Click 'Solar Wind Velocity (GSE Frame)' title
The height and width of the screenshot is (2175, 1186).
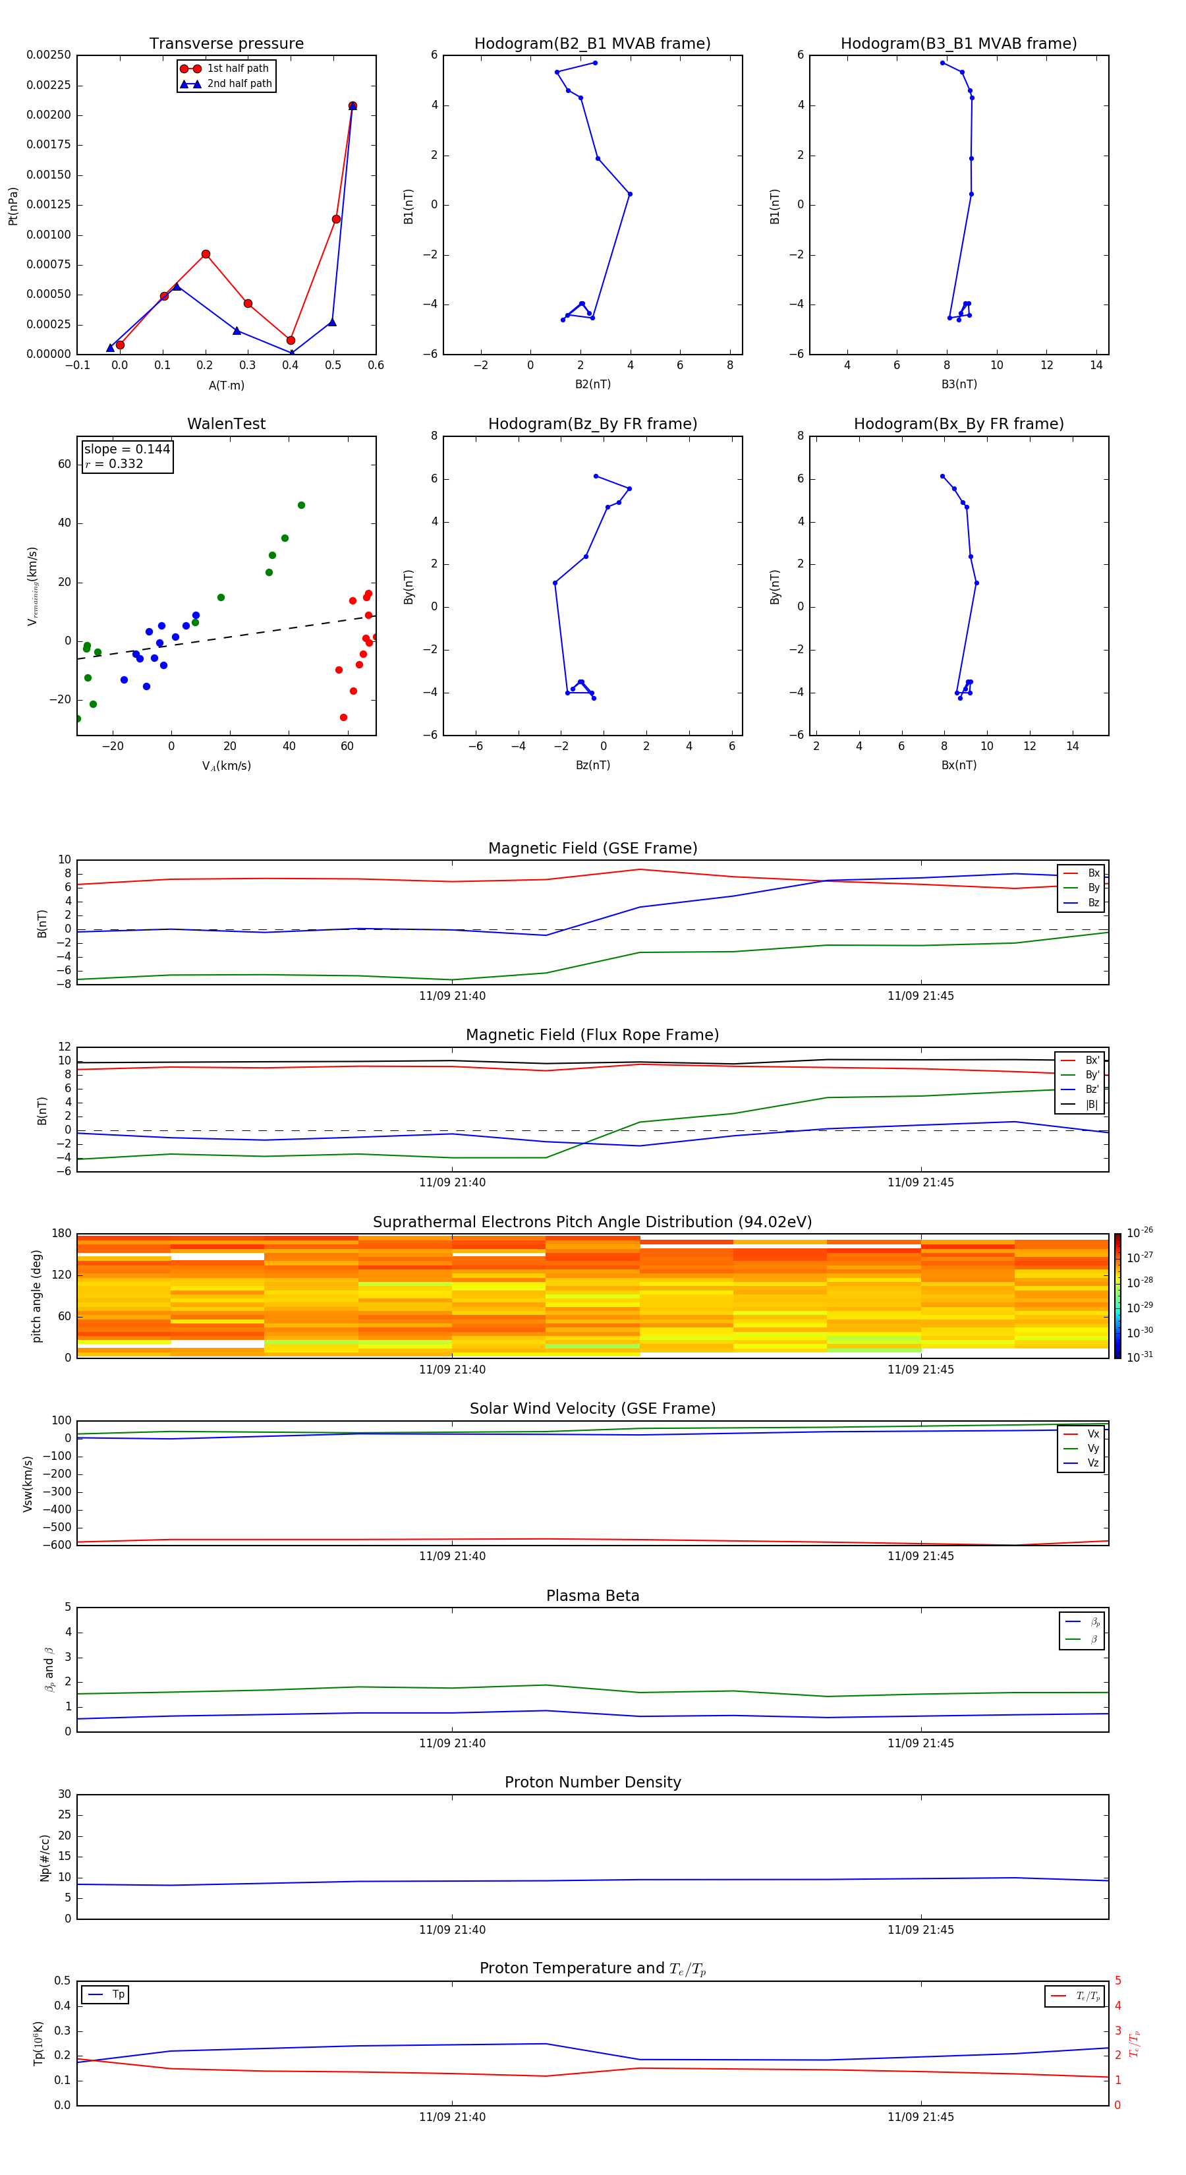point(592,1408)
